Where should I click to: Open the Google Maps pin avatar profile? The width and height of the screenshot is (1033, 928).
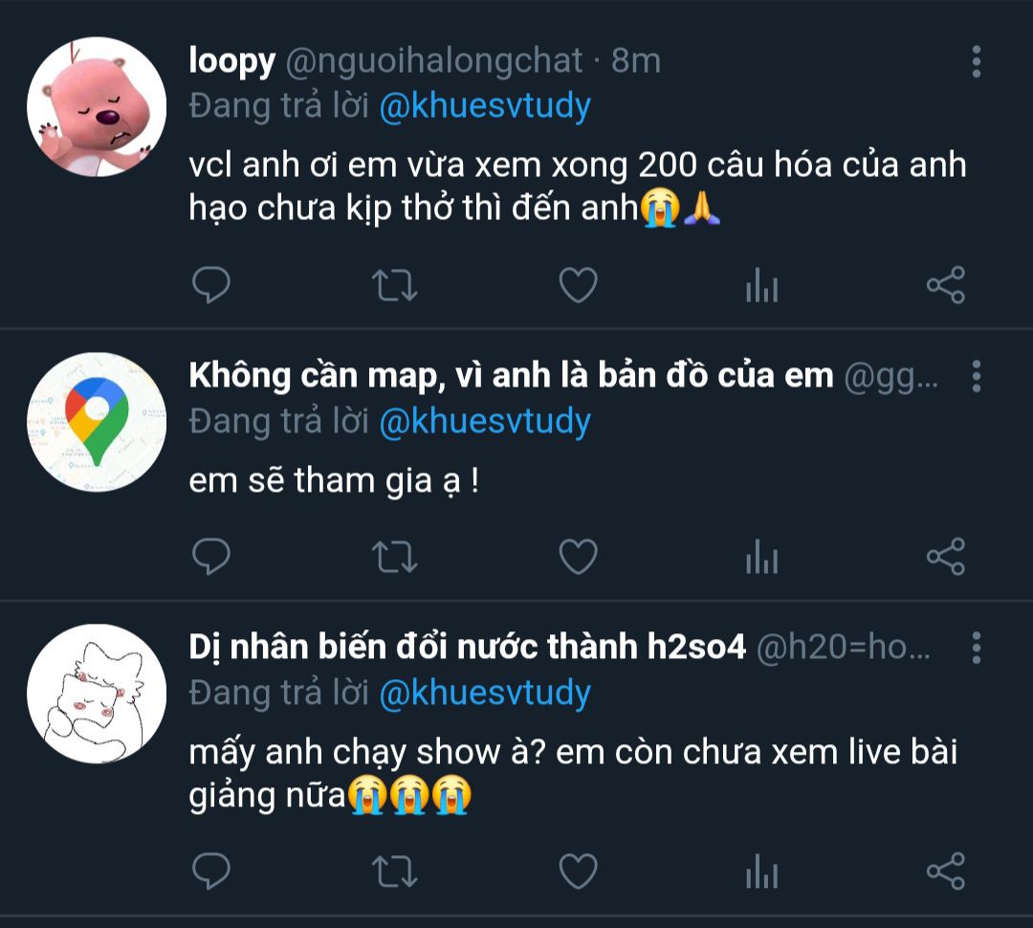(x=97, y=422)
